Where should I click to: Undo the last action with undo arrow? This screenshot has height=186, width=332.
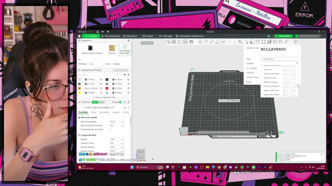tap(103, 32)
